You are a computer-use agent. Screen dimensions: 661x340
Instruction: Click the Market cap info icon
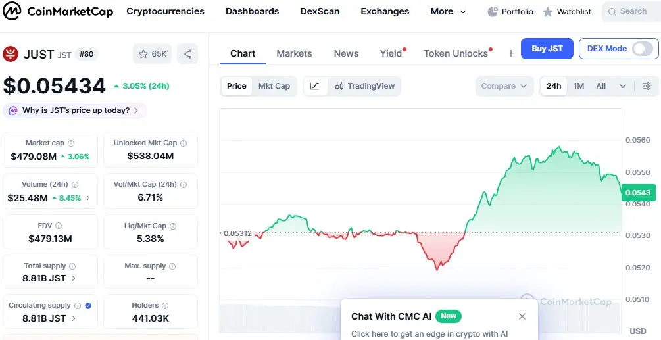[x=71, y=143]
